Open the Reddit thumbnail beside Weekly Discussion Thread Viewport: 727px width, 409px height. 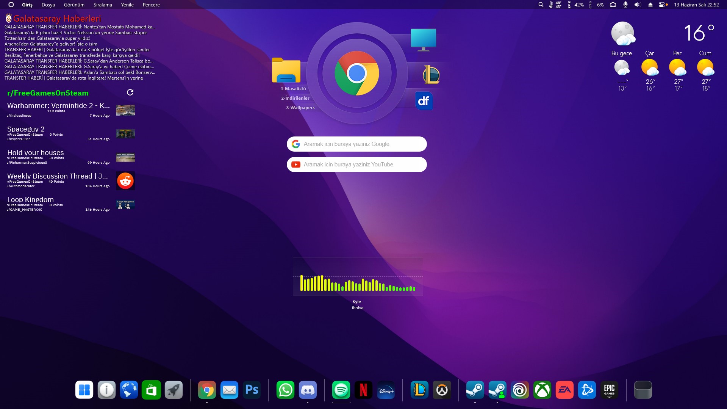point(125,181)
